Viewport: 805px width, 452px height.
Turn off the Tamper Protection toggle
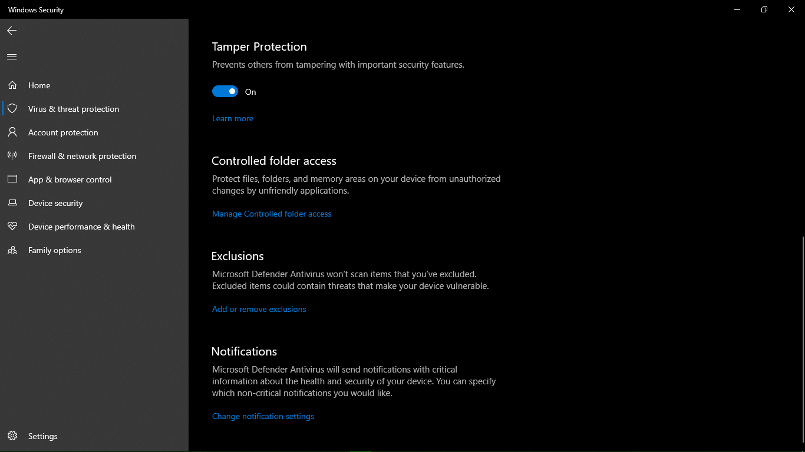(225, 91)
